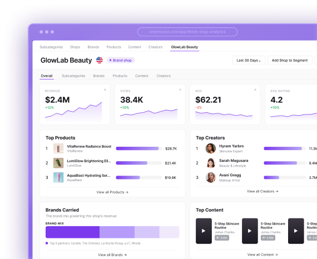The width and height of the screenshot is (317, 259).
Task: Click the Hyram Yarbro creator name
Action: [231, 146]
